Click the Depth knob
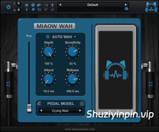Image resolution: width=159 pixels, height=132 pixels. 48,52
